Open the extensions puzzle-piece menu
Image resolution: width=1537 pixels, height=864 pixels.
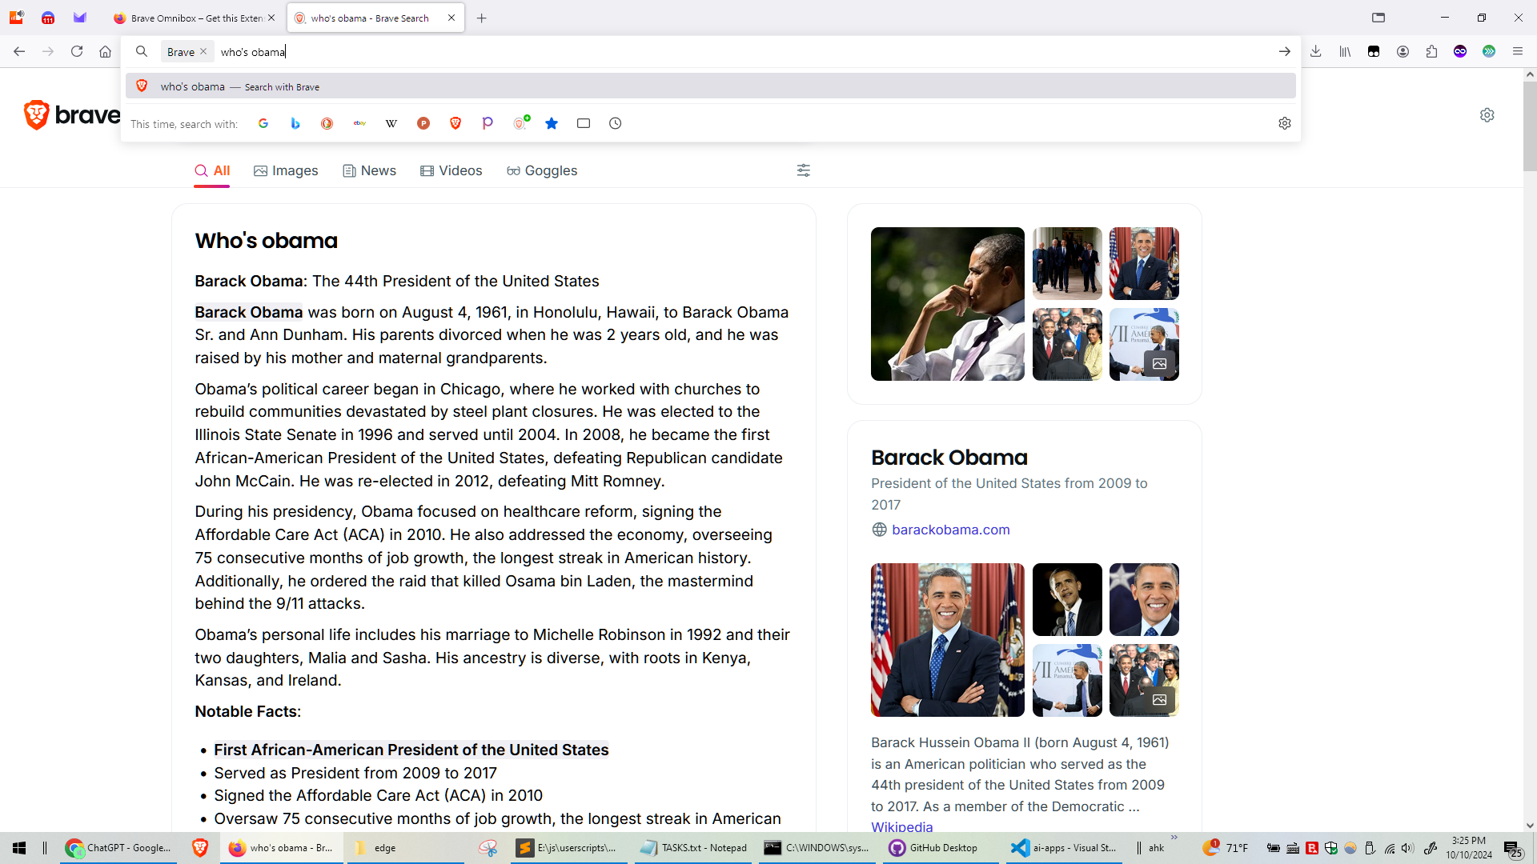1431,51
